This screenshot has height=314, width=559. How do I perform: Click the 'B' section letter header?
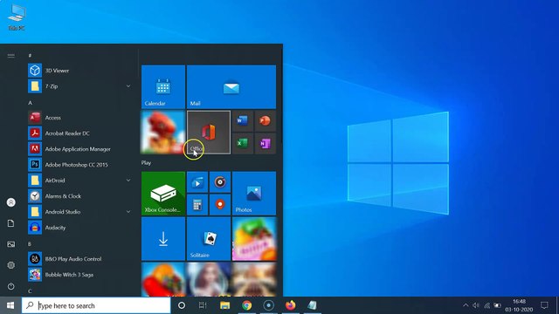30,244
